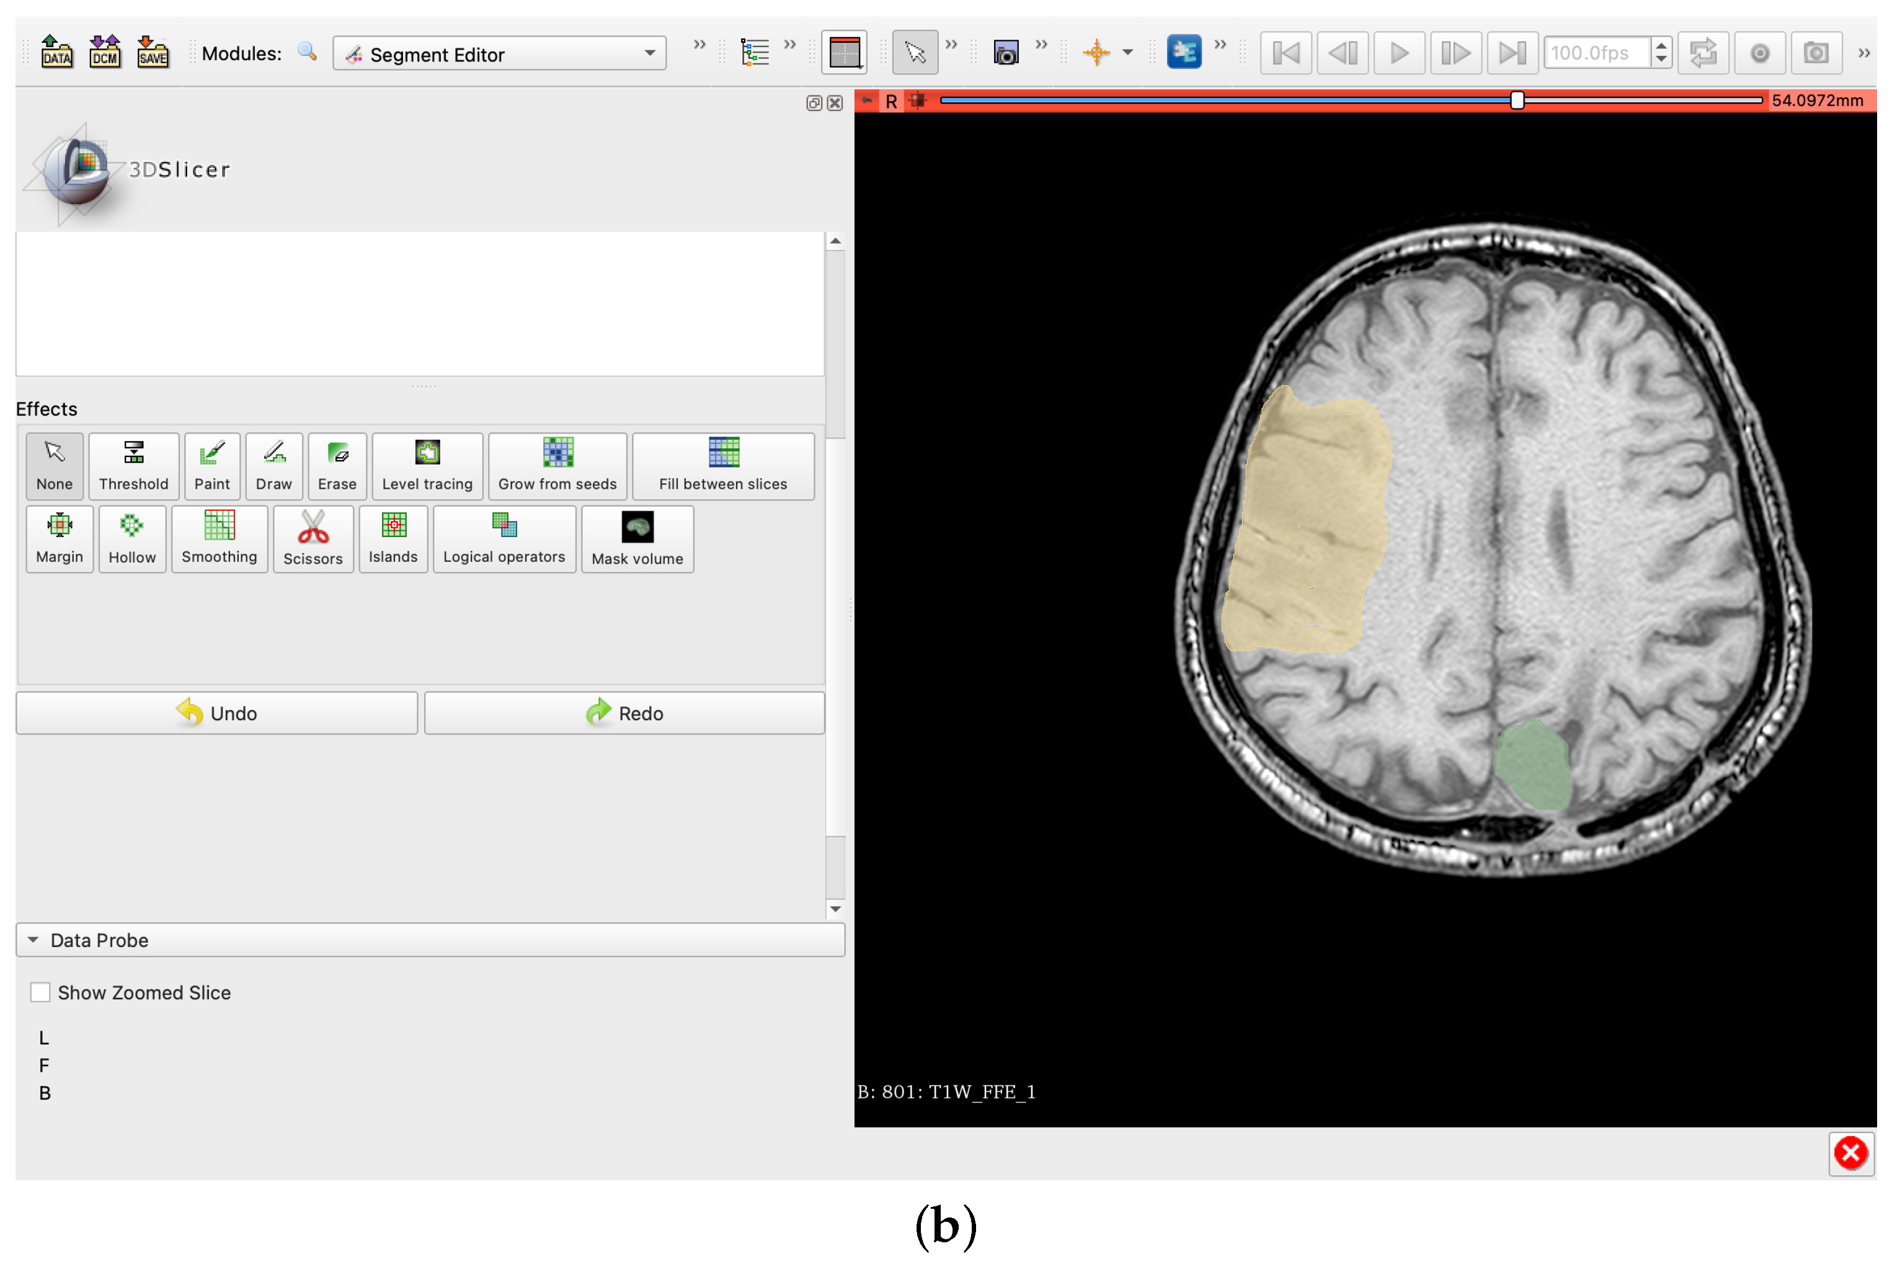The image size is (1892, 1264).
Task: Click the Level tracing effect
Action: click(427, 465)
